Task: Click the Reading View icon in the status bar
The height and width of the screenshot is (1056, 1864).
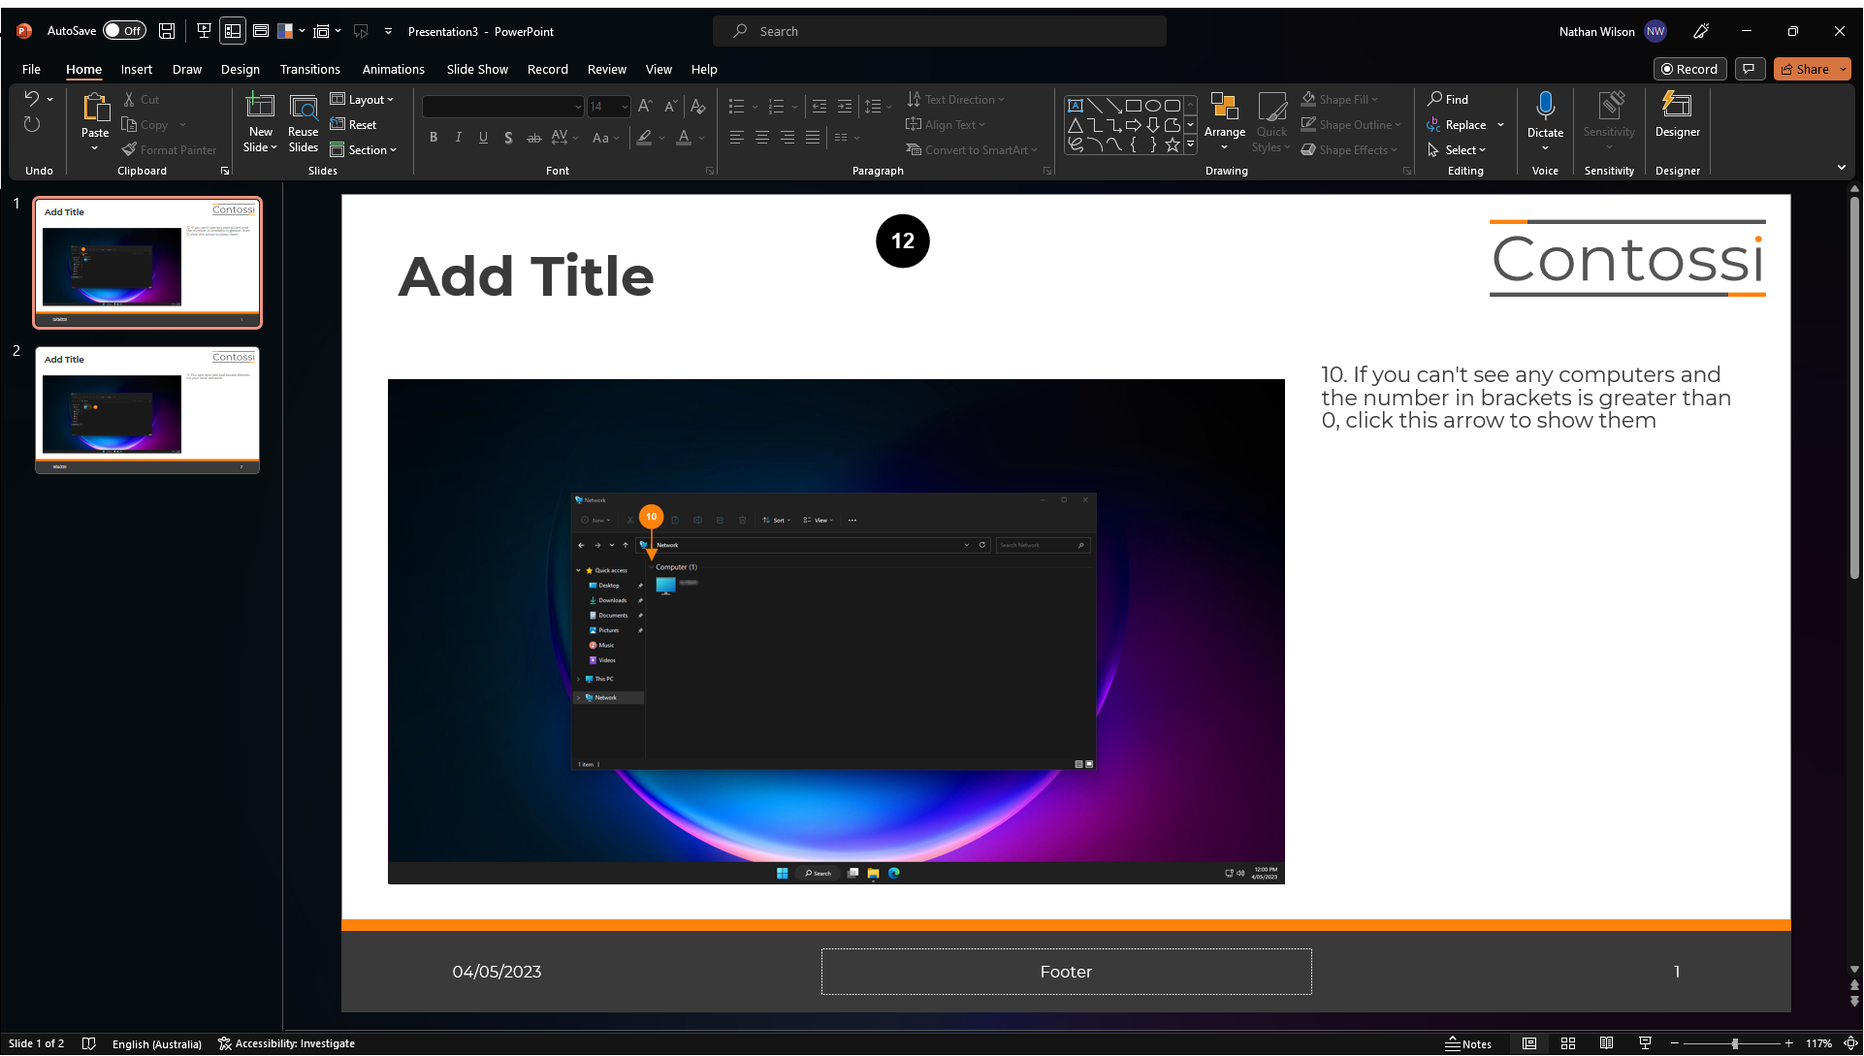Action: coord(1606,1043)
